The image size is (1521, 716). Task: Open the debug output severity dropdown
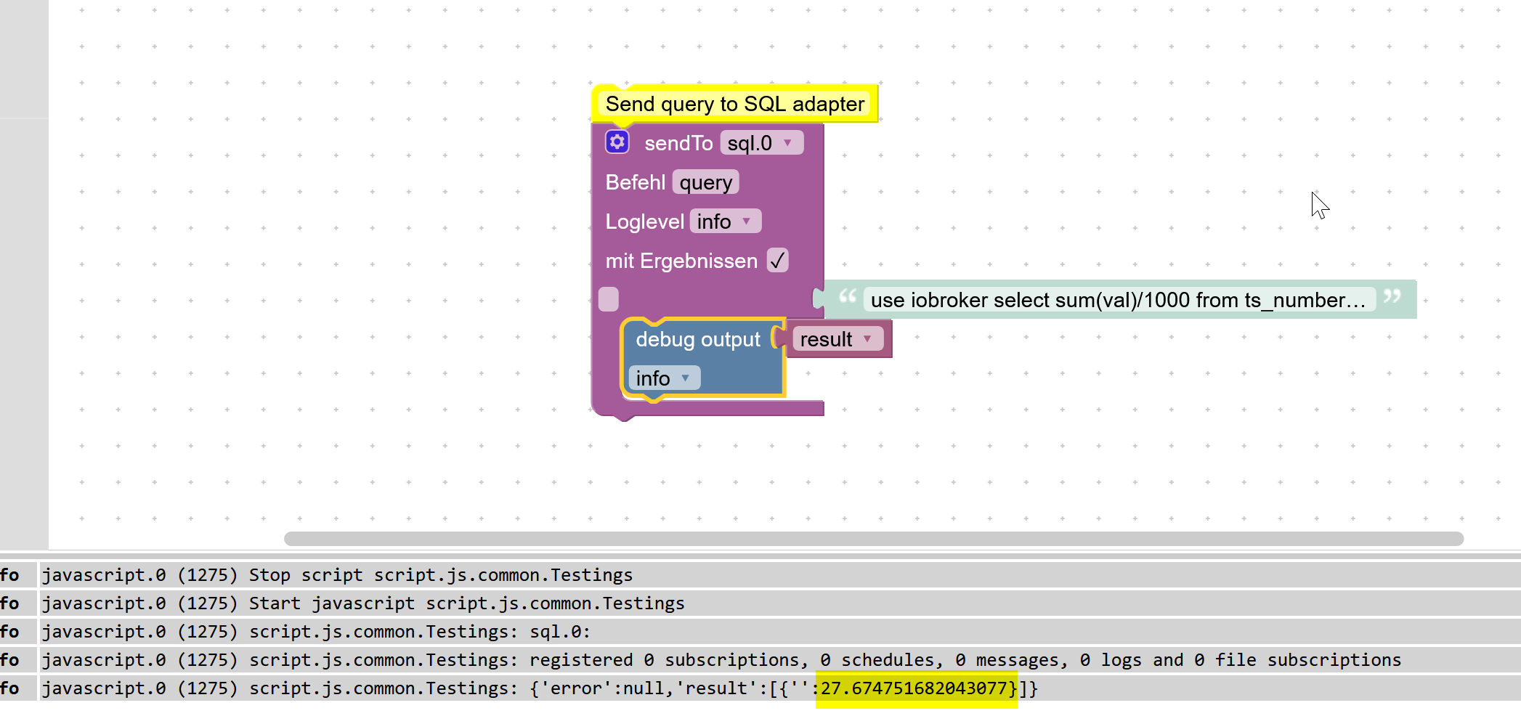coord(662,378)
